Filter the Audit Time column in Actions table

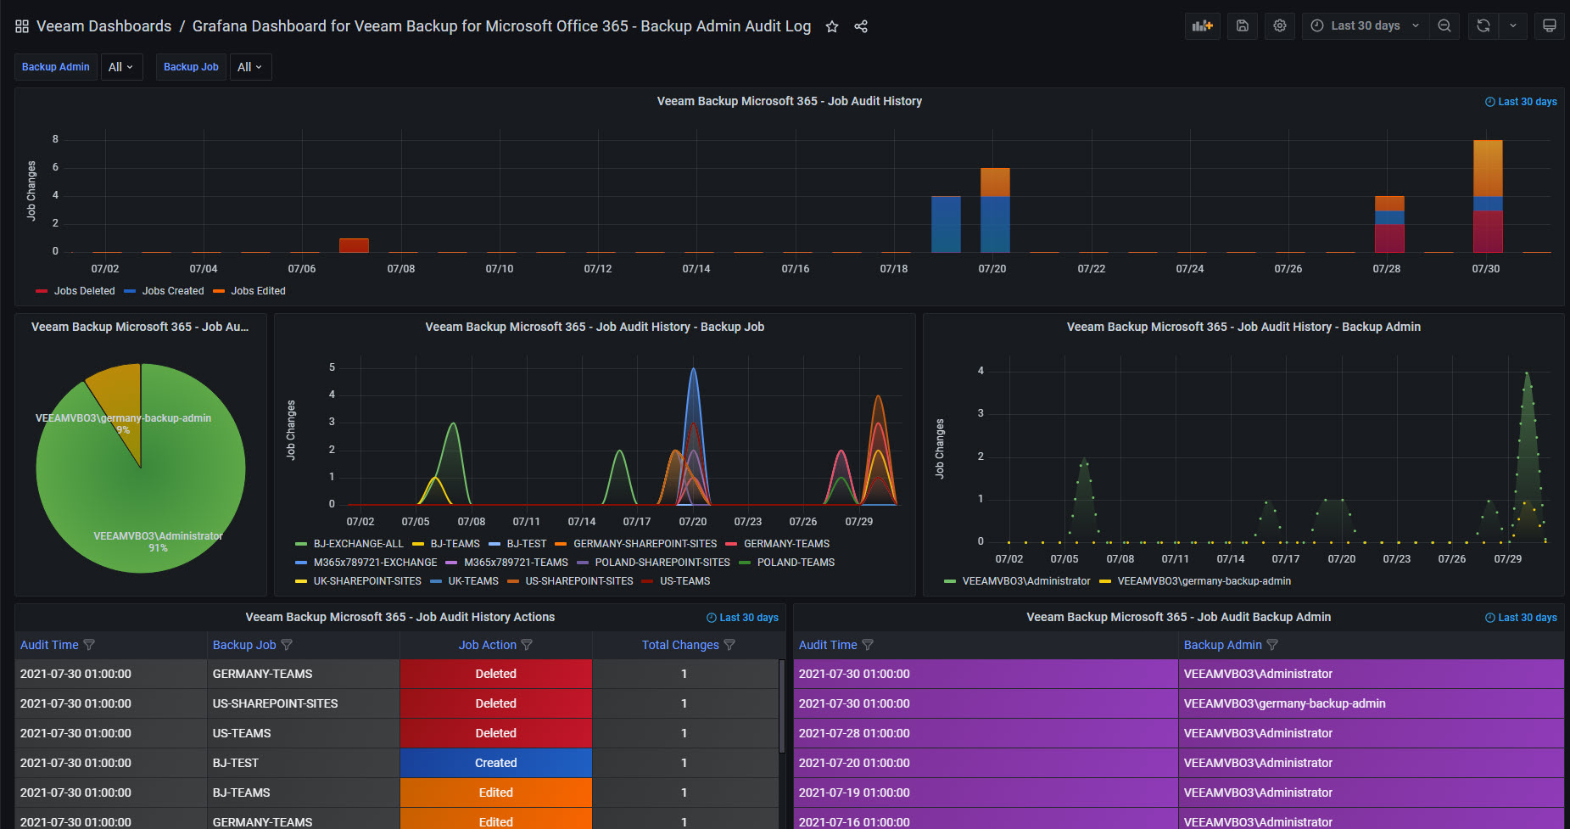(89, 645)
